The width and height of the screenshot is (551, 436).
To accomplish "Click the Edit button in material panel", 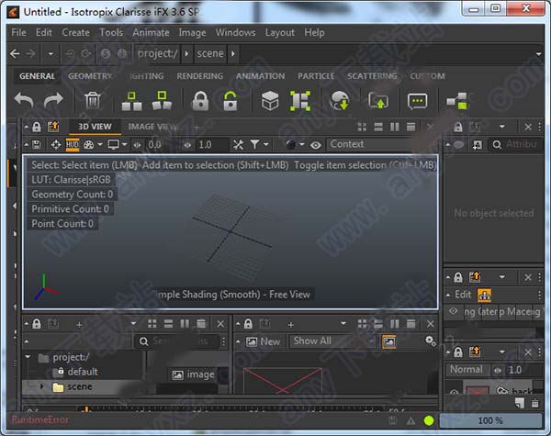I will [463, 295].
